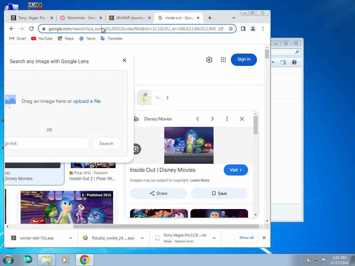Click the Visit button for Inside Out
355x266 pixels.
point(236,170)
